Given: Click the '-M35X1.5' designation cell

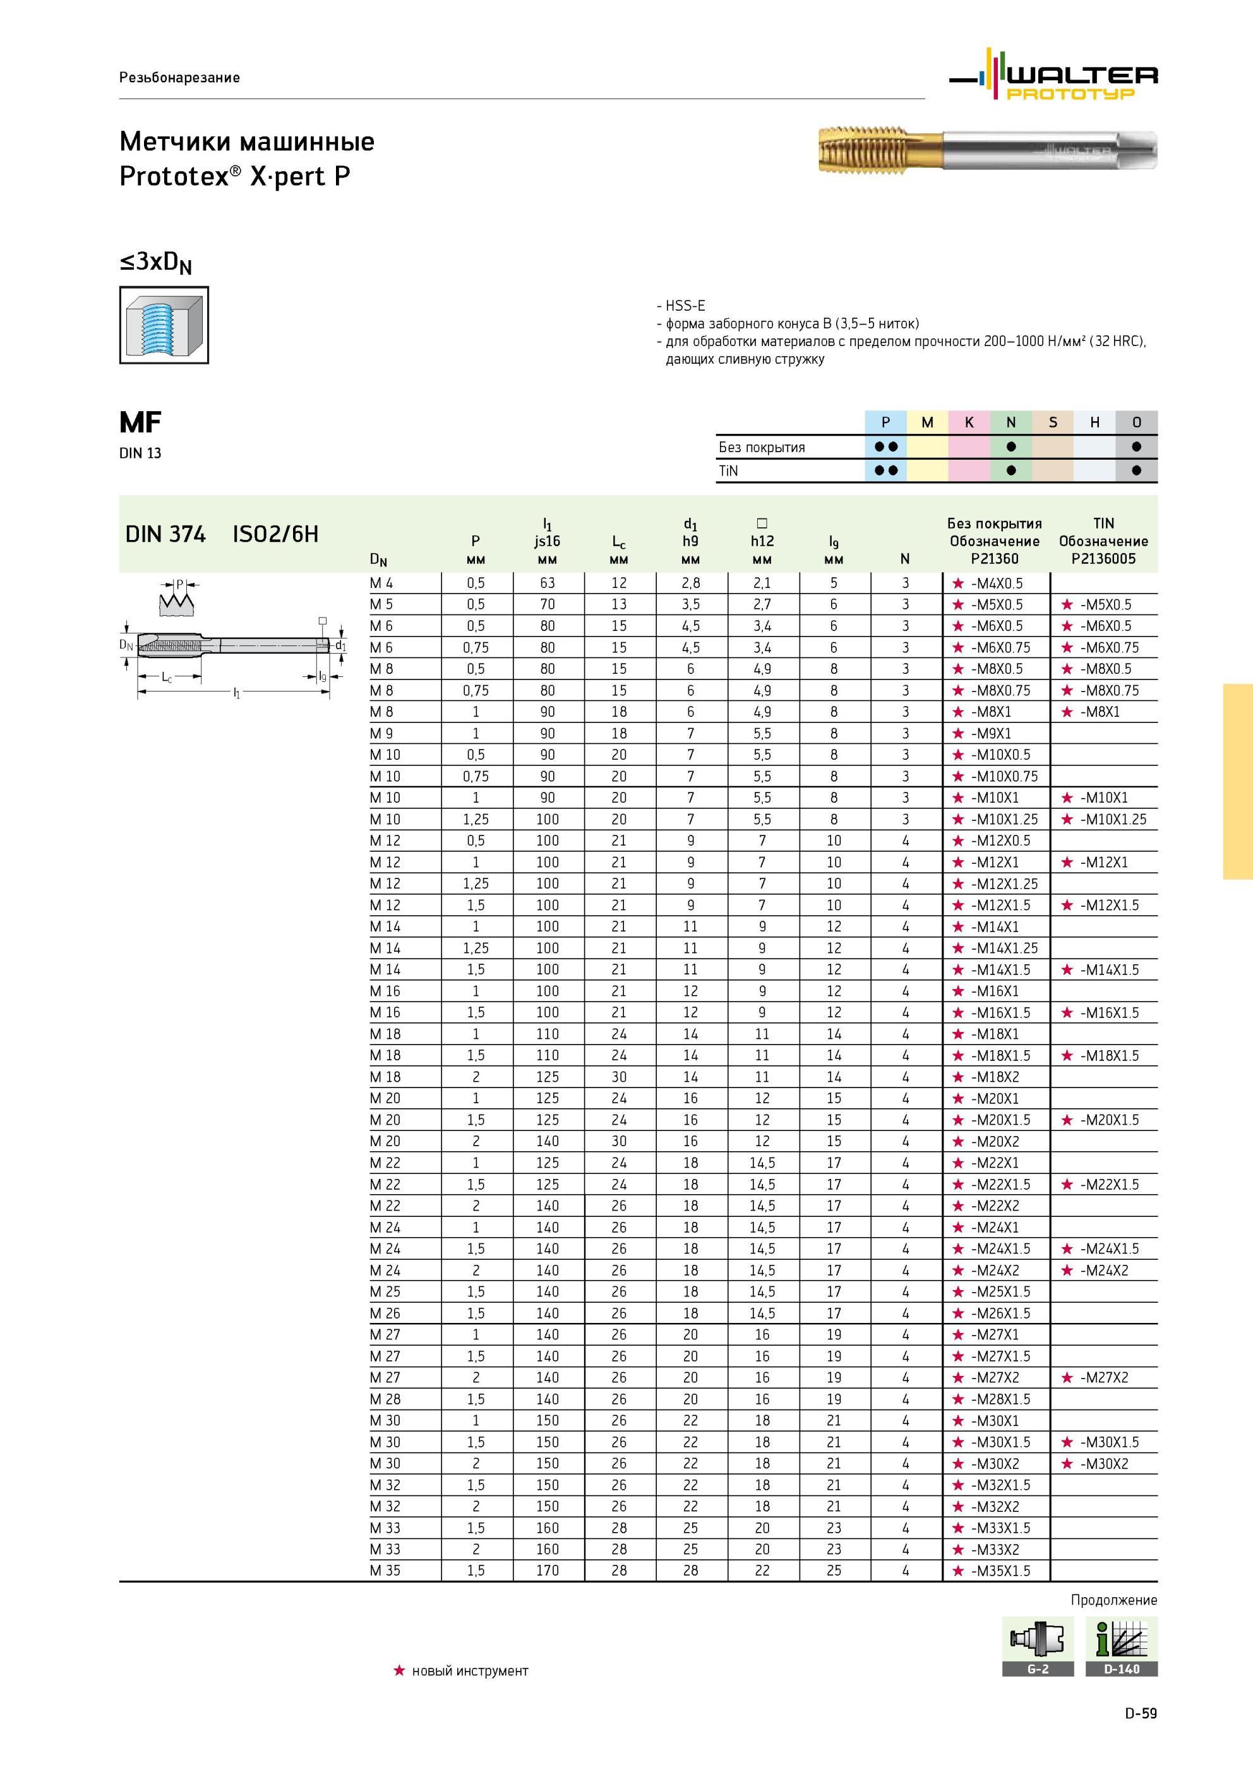Looking at the screenshot, I should (1000, 1571).
